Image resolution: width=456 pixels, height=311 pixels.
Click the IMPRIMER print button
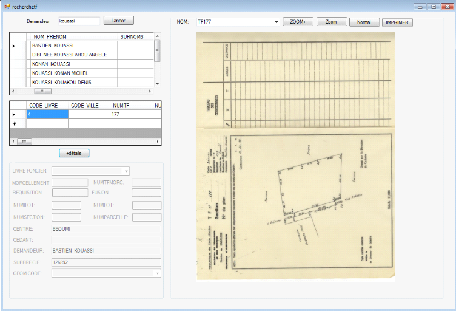coord(397,22)
